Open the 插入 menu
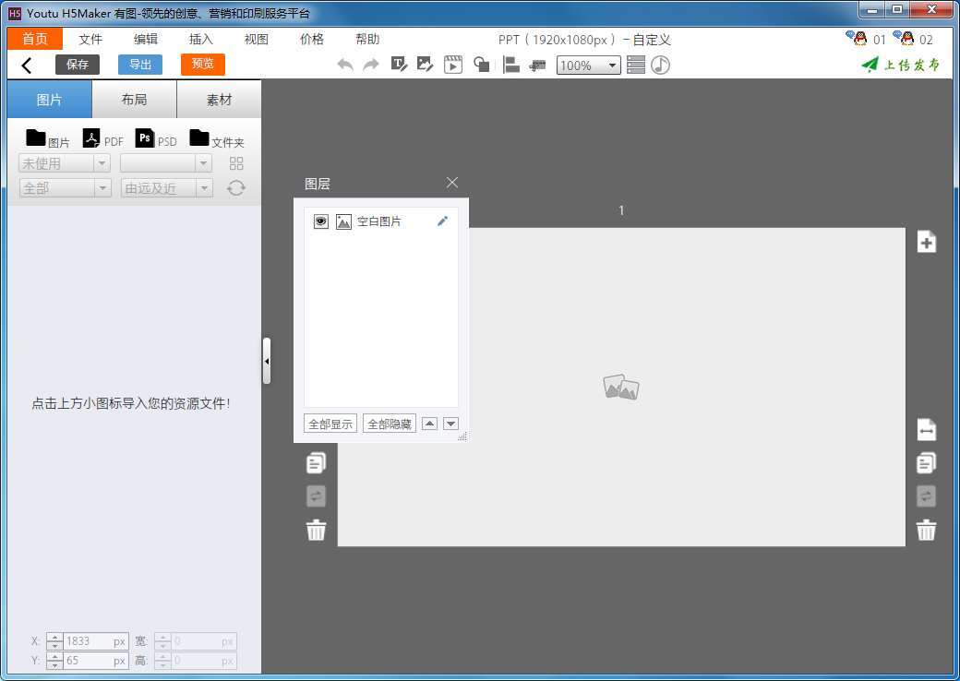 [201, 39]
